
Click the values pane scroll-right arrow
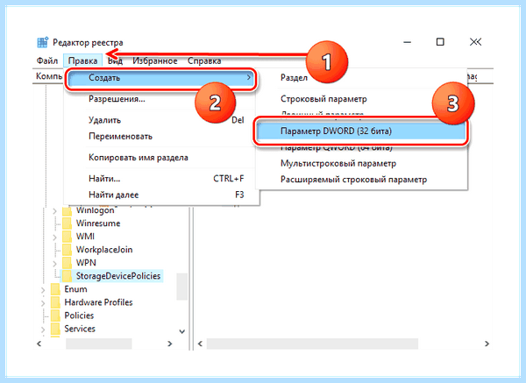coord(487,344)
